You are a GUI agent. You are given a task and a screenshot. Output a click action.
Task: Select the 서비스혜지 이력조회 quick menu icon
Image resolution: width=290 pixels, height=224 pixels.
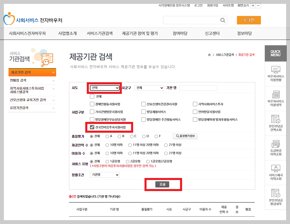276,172
